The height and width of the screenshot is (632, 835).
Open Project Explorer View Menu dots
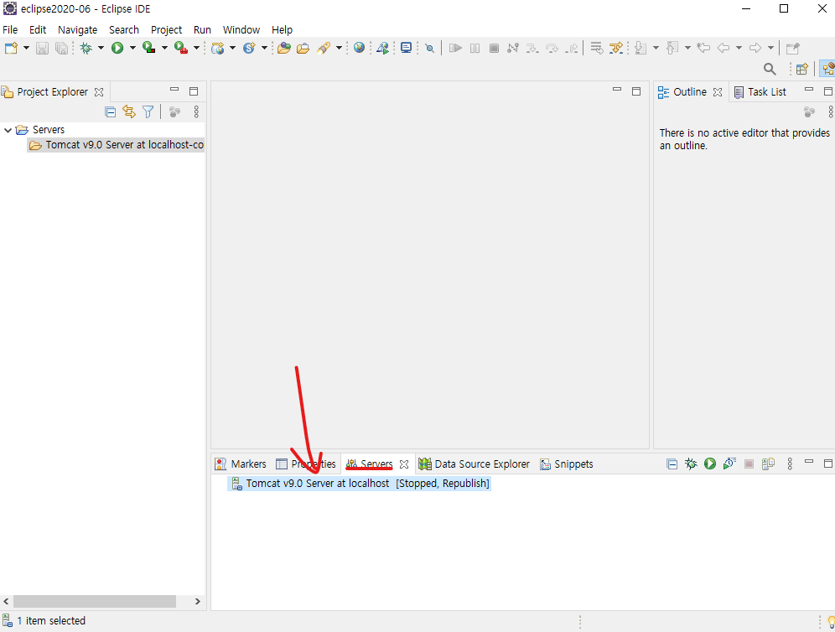pyautogui.click(x=196, y=111)
